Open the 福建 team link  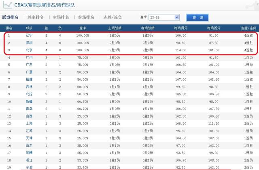(29, 79)
